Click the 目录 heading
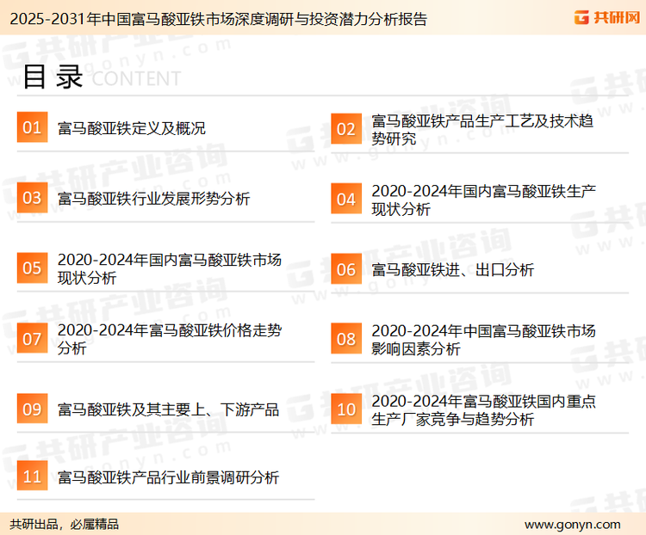 click(x=53, y=77)
